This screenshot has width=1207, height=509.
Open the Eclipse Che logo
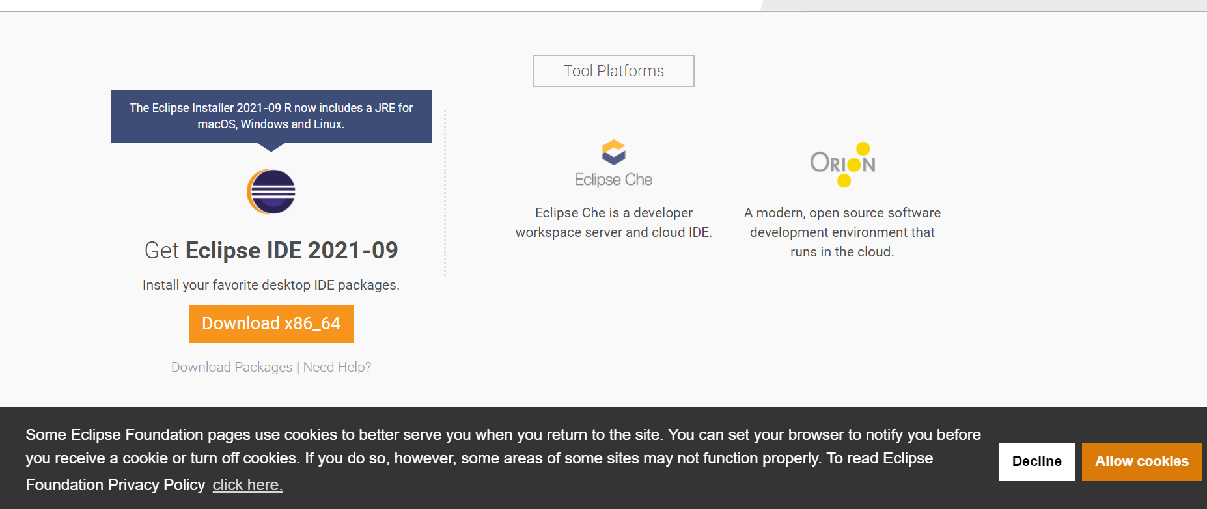pyautogui.click(x=613, y=164)
